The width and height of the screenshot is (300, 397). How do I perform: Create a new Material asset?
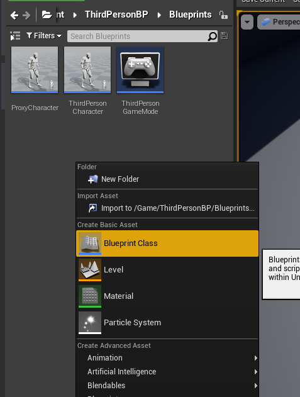point(167,296)
